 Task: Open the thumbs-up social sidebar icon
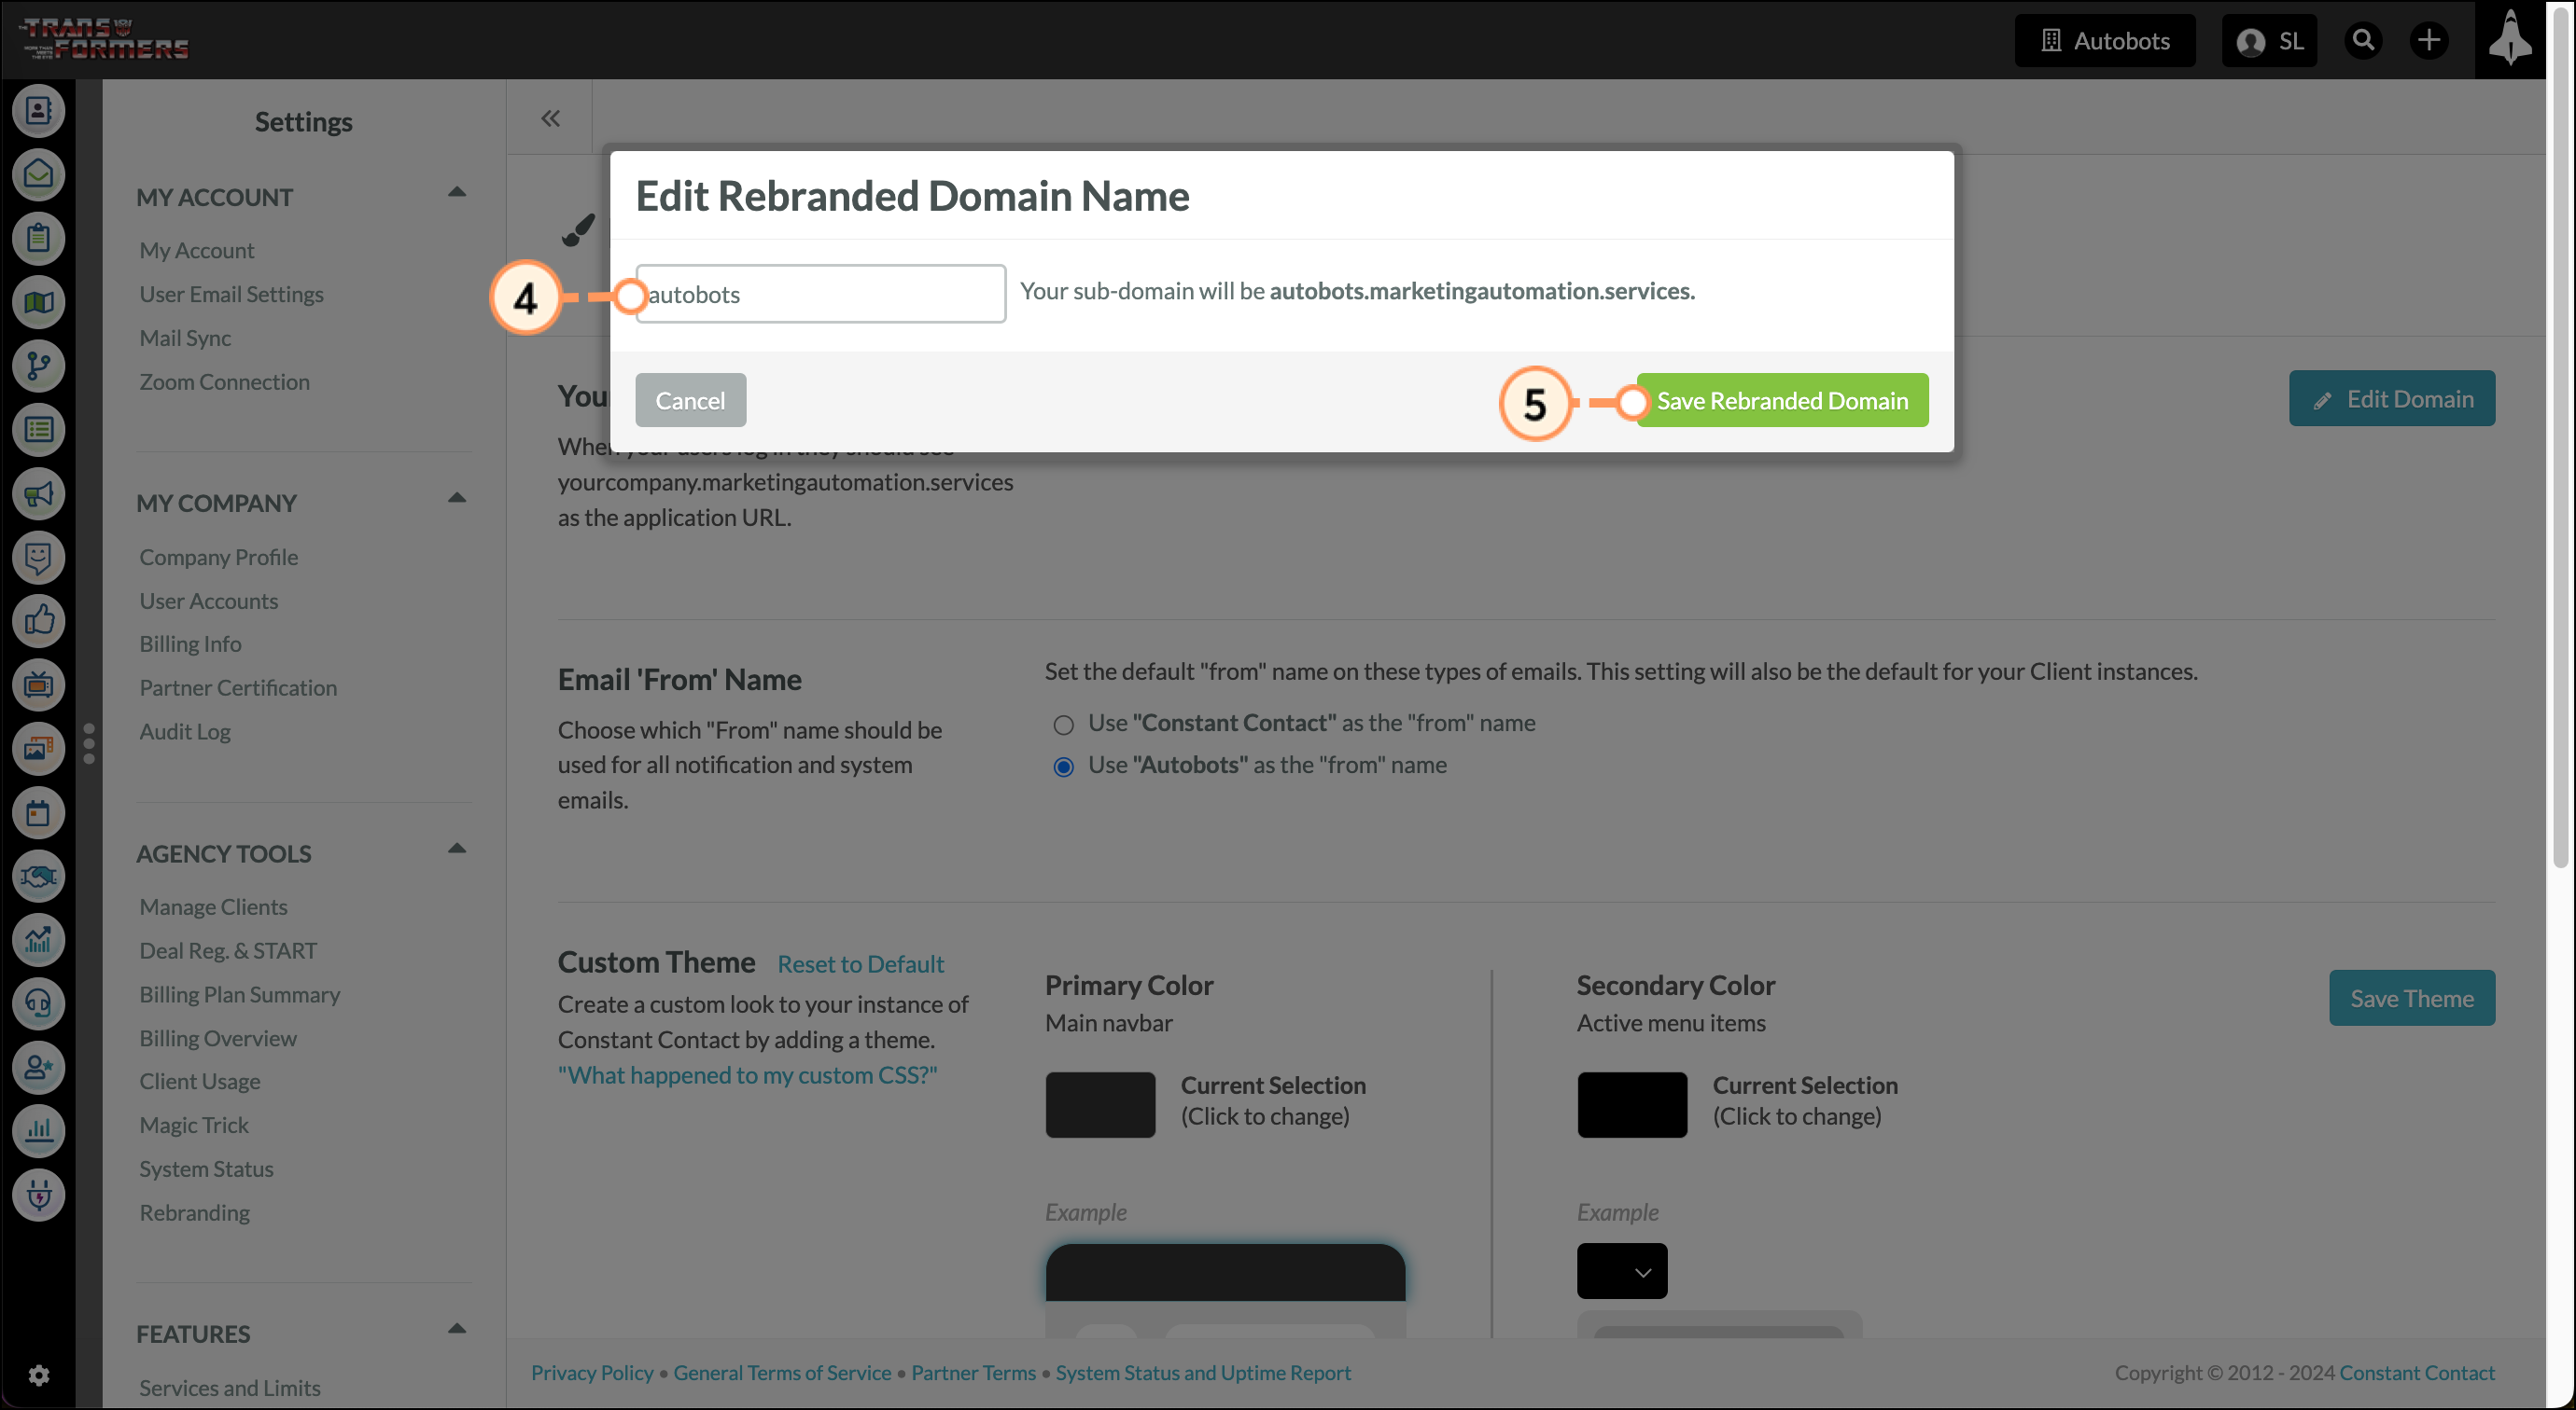click(38, 620)
